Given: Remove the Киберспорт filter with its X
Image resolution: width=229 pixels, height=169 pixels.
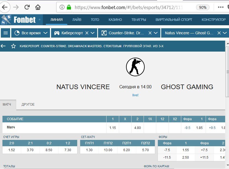Looking at the screenshot, I should click(87, 33).
